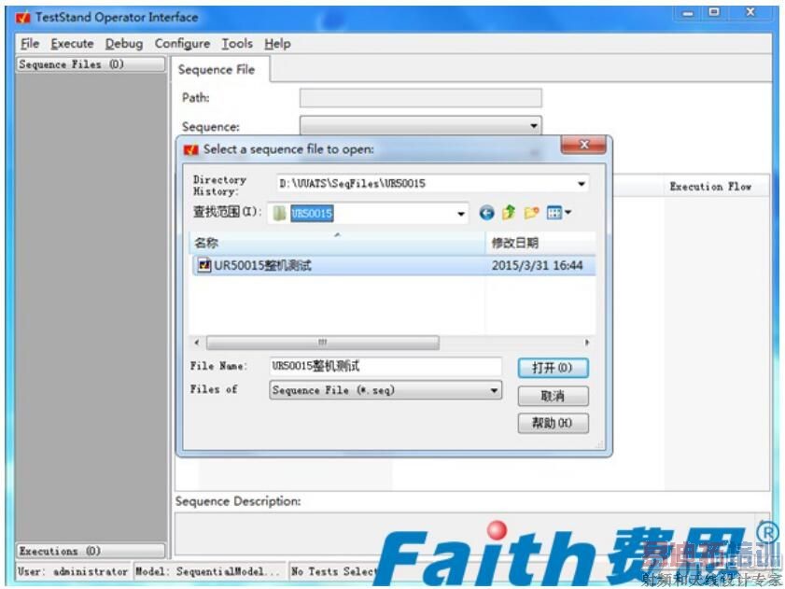The image size is (785, 589).
Task: Click the 2015/3/31 16:44 date cell
Action: pos(538,265)
